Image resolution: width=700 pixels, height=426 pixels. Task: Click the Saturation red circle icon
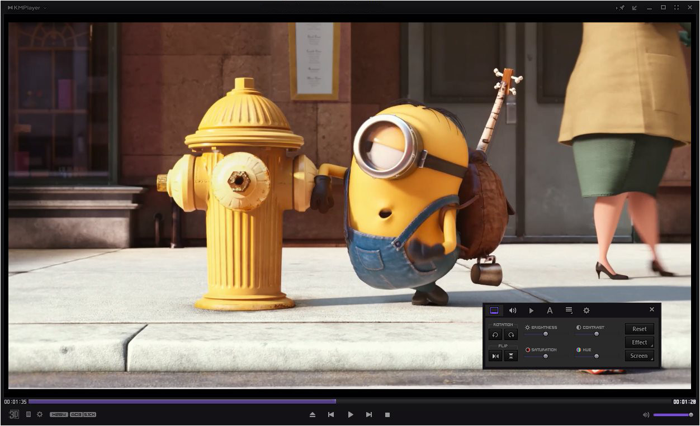coord(527,350)
